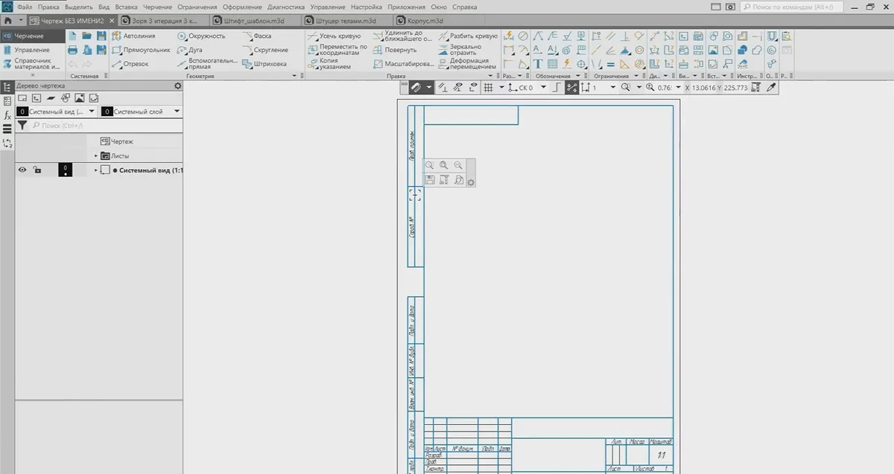Open the Справка help menu
The height and width of the screenshot is (474, 894).
[x=463, y=7]
